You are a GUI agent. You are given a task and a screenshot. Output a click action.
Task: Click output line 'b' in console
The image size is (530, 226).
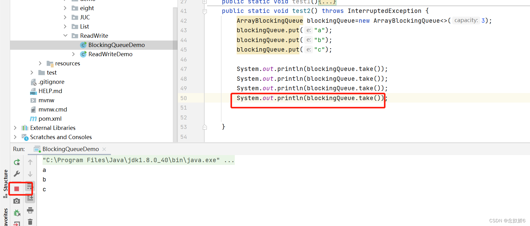pos(44,180)
